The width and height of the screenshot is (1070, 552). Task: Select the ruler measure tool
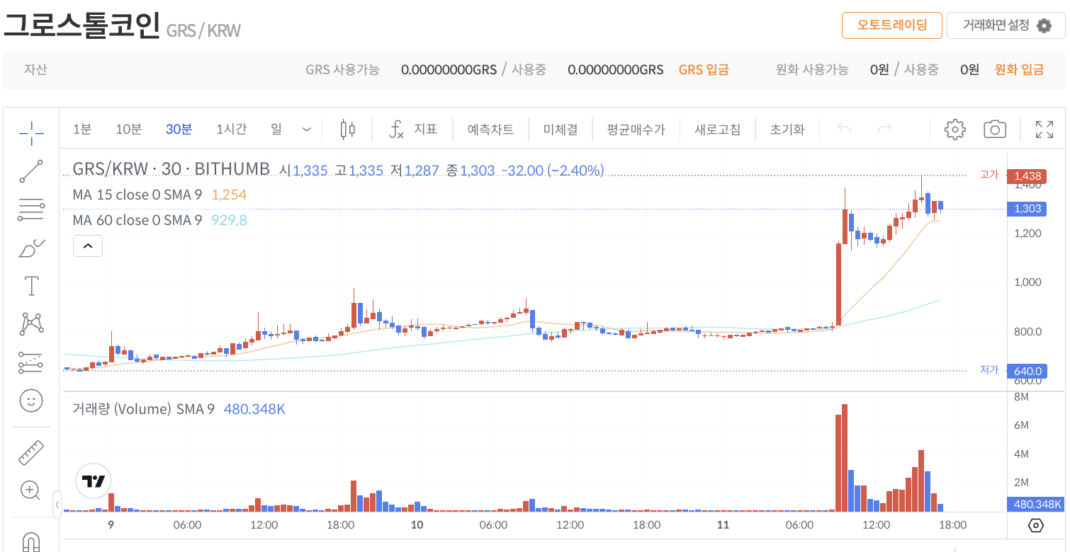coord(31,452)
